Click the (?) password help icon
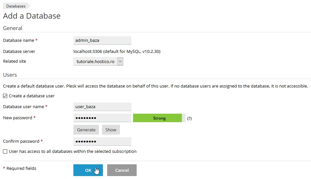The width and height of the screenshot is (311, 179). (189, 119)
